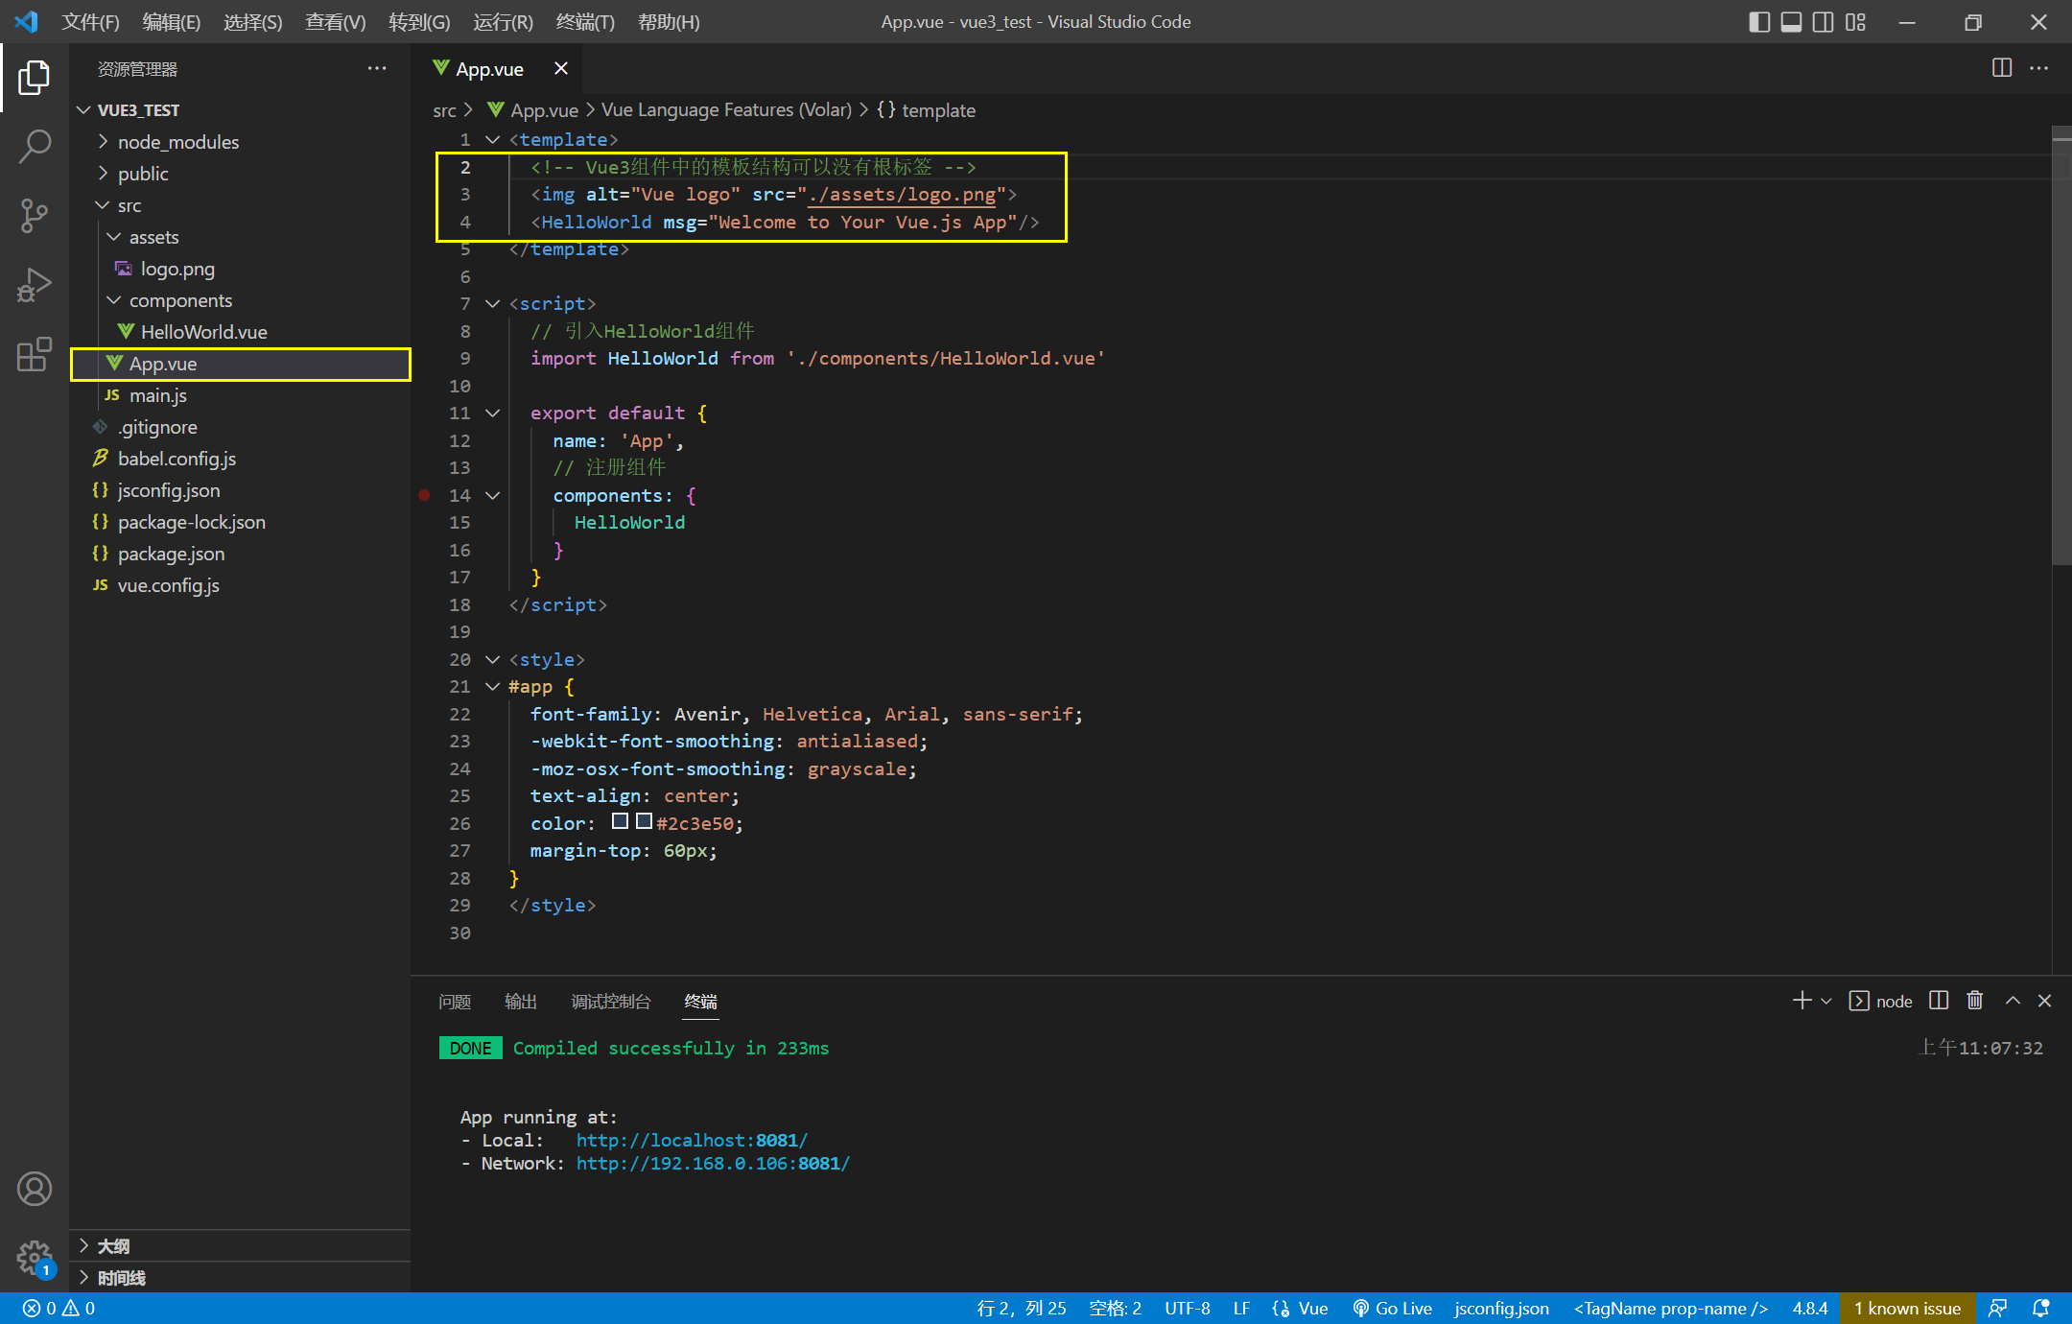
Task: Close the App.vue editor tab
Action: tap(561, 68)
